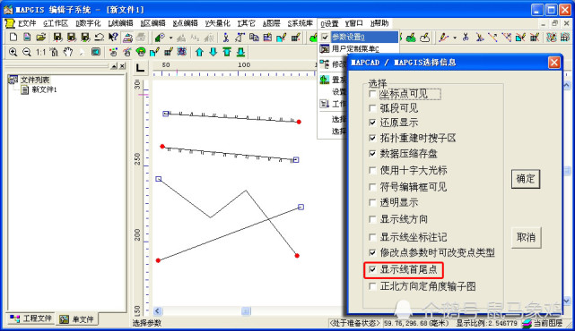Switch to the 工程文件 tab

[30, 318]
